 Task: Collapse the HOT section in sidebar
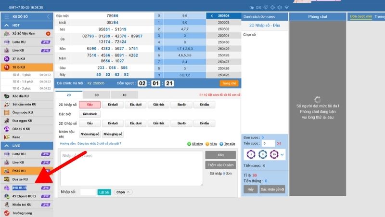pos(47,25)
